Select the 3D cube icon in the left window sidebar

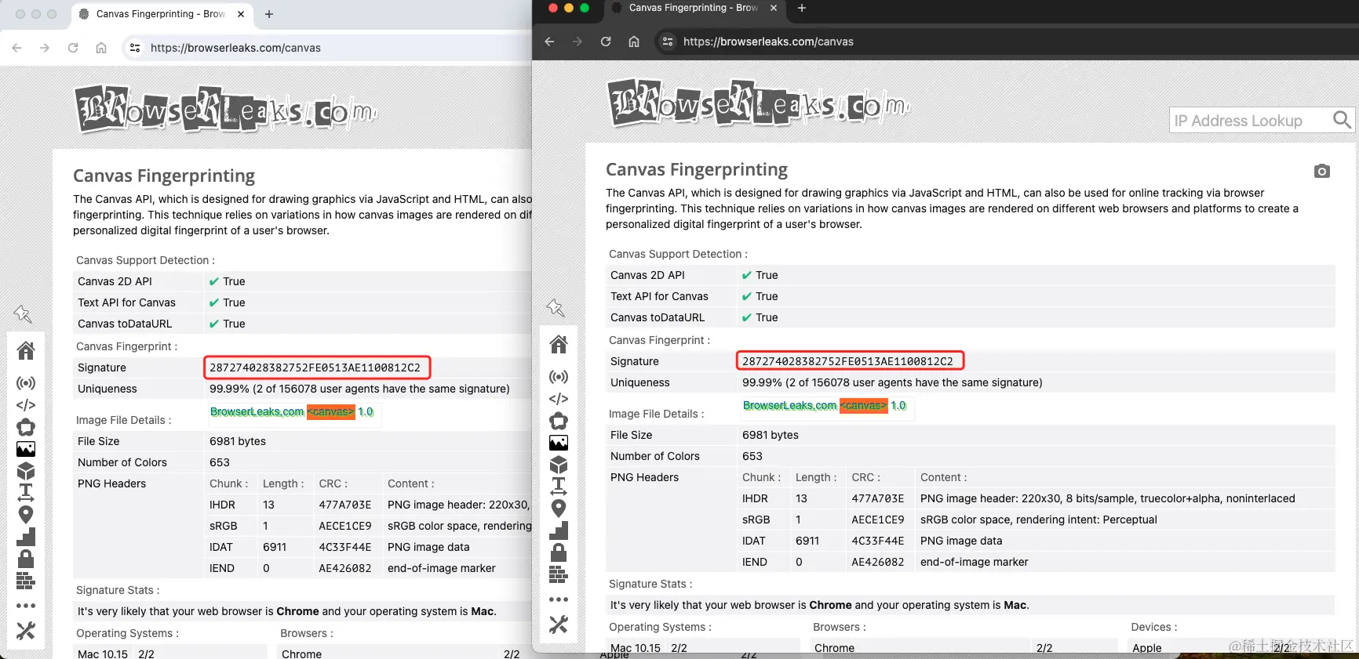tap(26, 471)
